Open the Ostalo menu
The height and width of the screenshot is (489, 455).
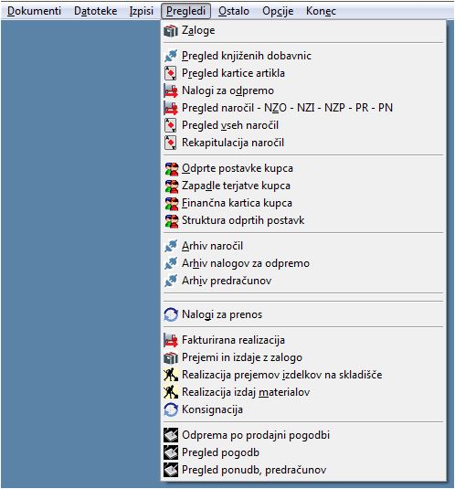pos(234,11)
